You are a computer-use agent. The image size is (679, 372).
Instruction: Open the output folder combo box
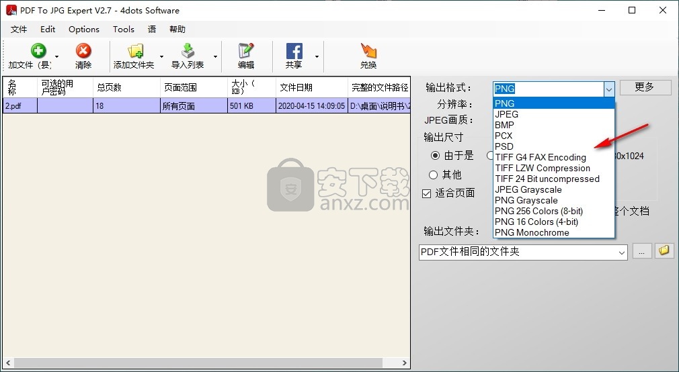pyautogui.click(x=523, y=252)
